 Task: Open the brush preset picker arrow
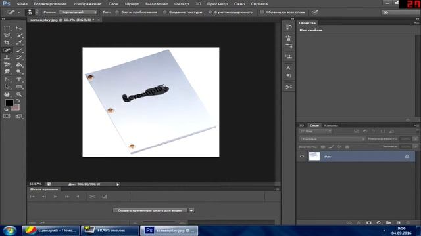point(37,12)
